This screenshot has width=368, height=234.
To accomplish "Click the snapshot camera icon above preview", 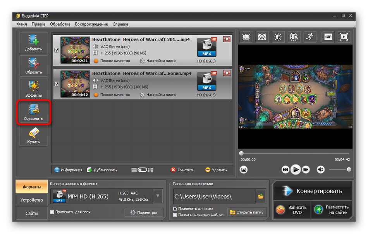I will coord(262,37).
